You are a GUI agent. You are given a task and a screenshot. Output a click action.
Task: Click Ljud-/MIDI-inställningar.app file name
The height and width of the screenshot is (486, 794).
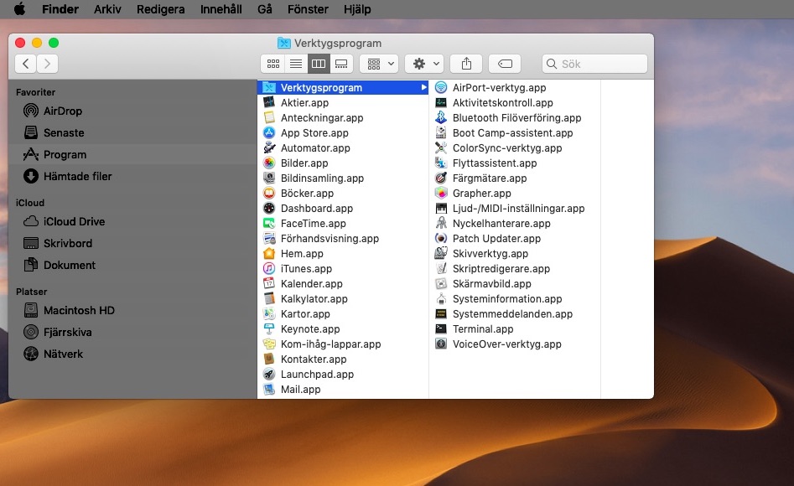coord(518,209)
